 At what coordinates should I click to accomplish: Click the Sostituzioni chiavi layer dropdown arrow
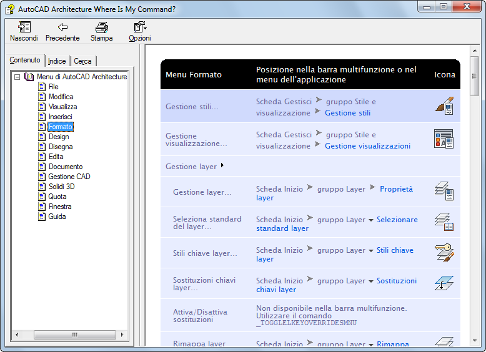click(370, 281)
